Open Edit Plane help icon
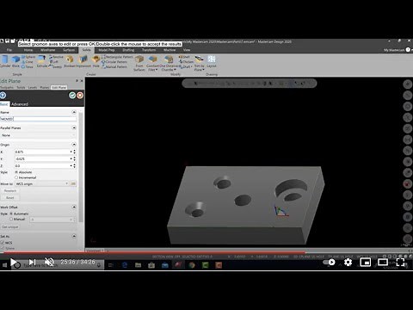This screenshot has height=310, width=413. point(3,95)
